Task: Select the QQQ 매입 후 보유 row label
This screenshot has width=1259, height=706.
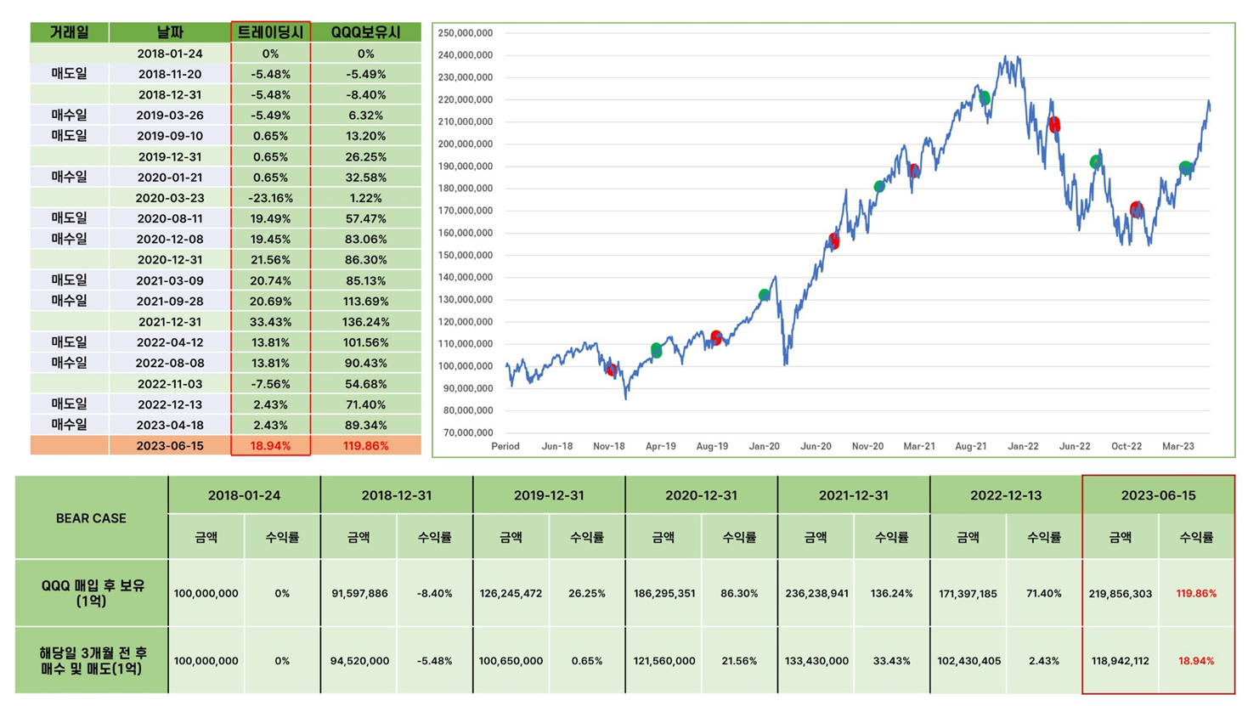Action: pyautogui.click(x=93, y=593)
